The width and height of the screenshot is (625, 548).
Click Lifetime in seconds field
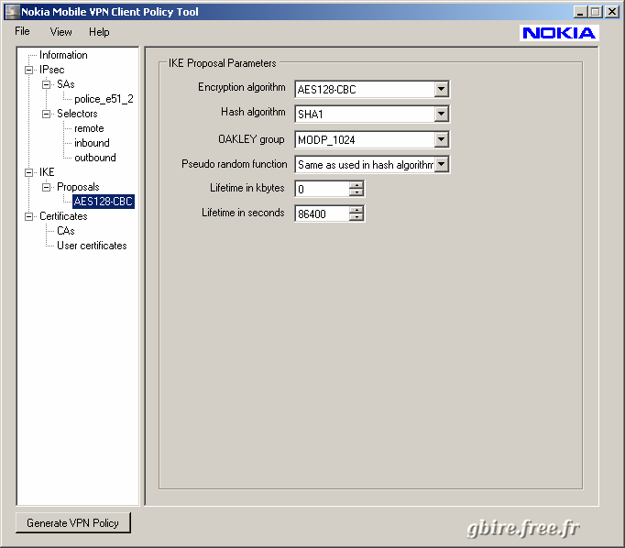click(x=322, y=214)
